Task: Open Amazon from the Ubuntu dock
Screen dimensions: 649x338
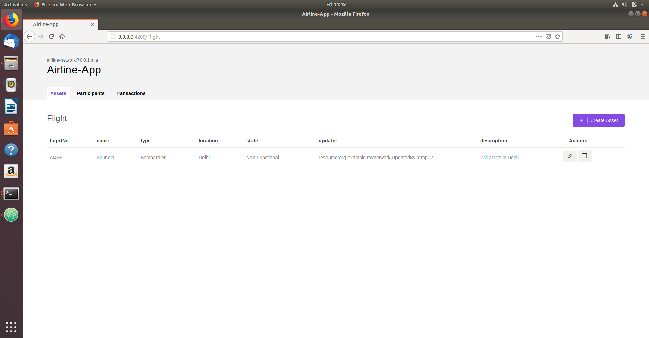Action: (11, 171)
